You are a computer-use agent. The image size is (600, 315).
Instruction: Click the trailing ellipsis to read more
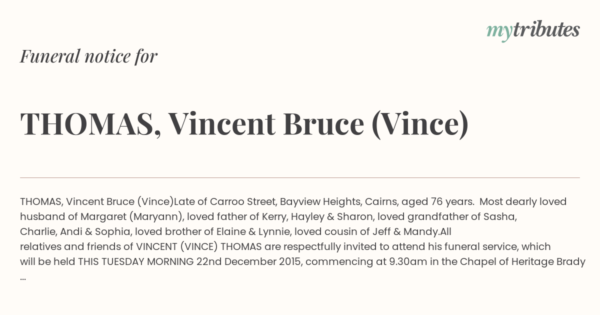23,277
